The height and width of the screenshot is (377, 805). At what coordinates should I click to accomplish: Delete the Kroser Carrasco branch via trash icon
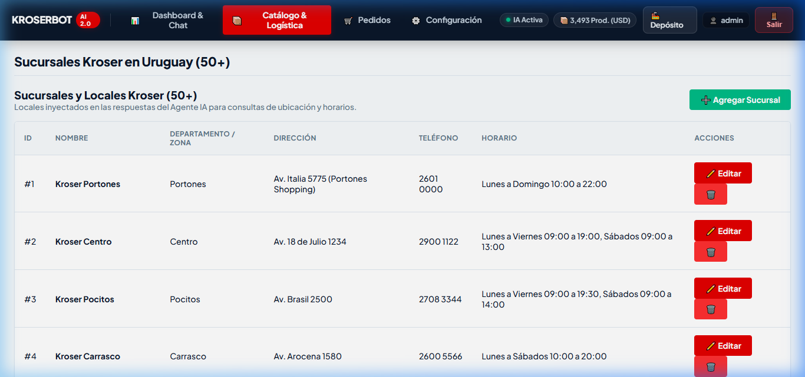pos(711,366)
